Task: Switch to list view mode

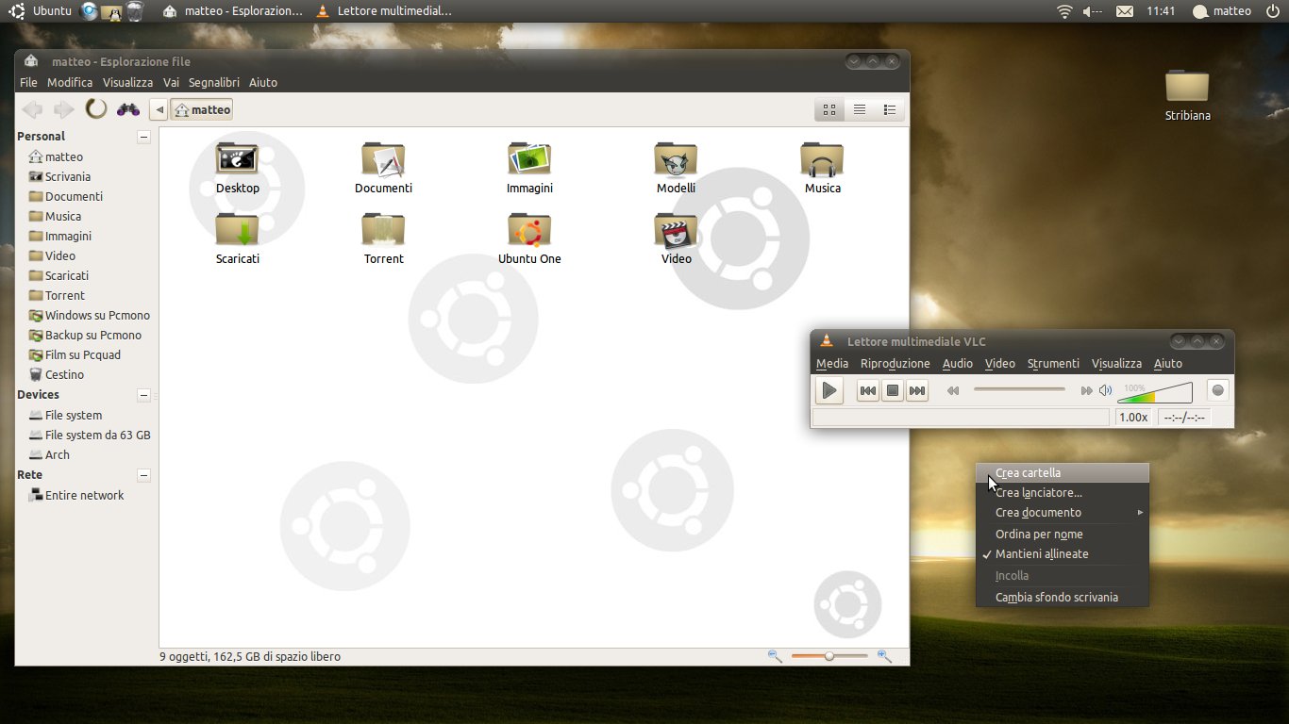Action: coord(860,109)
